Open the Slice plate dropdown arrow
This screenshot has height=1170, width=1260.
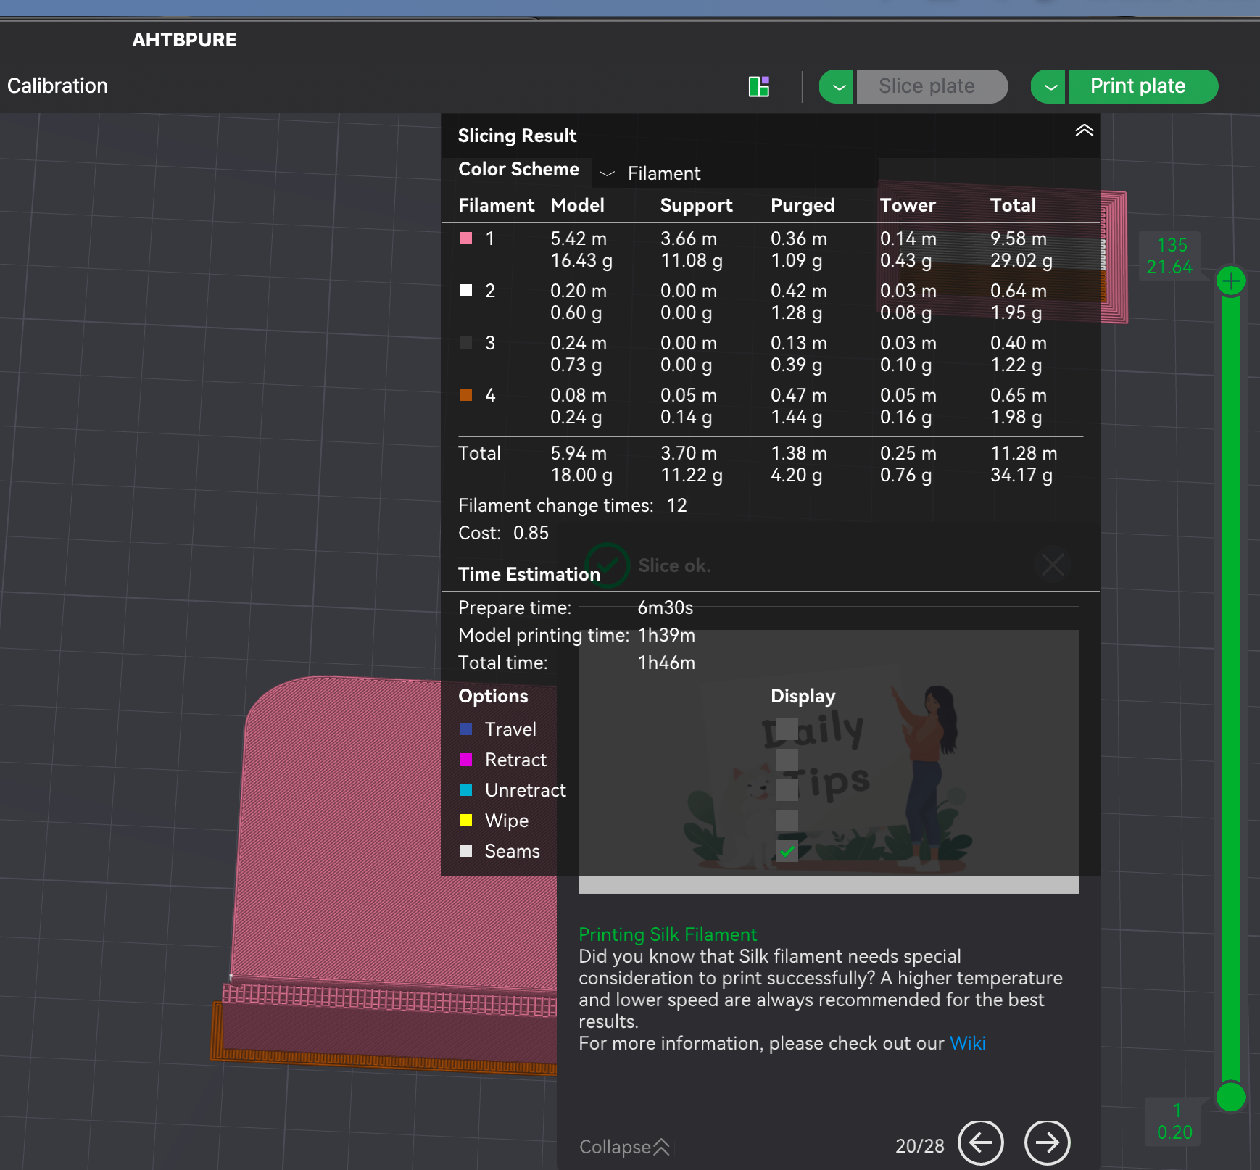tap(837, 87)
